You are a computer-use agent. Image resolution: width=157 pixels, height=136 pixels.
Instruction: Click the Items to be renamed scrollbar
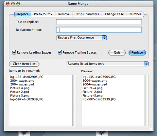pyautogui.click(x=74, y=100)
